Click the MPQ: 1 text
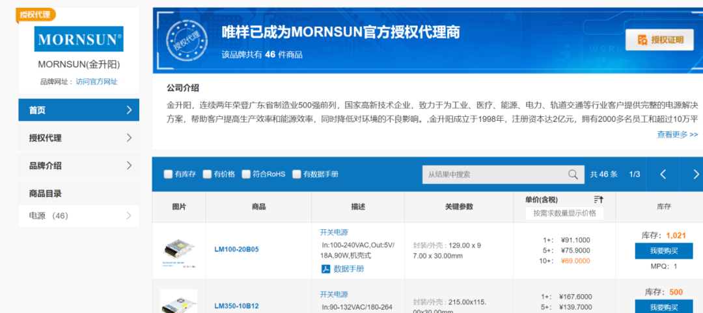 pyautogui.click(x=664, y=266)
